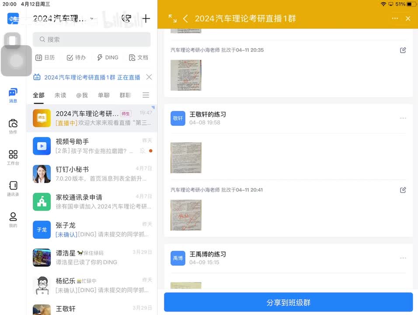418x315 pixels.
Task: Open the 工作台 workbench sidebar icon
Action: [13, 157]
